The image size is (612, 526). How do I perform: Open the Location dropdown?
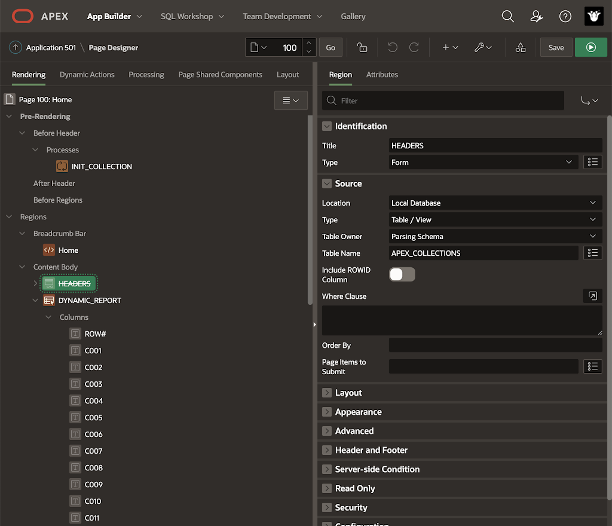(x=495, y=203)
